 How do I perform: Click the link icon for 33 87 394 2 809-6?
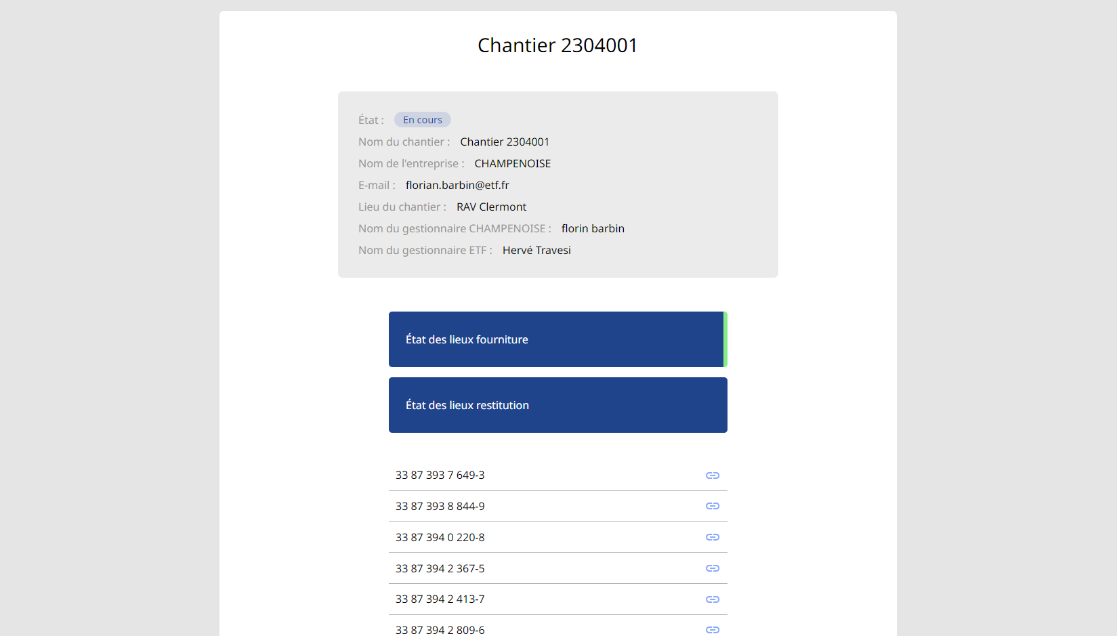(713, 629)
